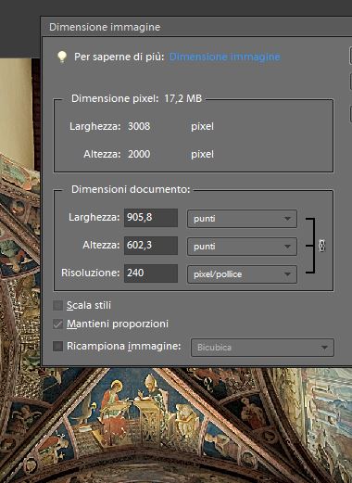Open the Bicubica resampling method dropdown
352x483 pixels.
point(262,348)
